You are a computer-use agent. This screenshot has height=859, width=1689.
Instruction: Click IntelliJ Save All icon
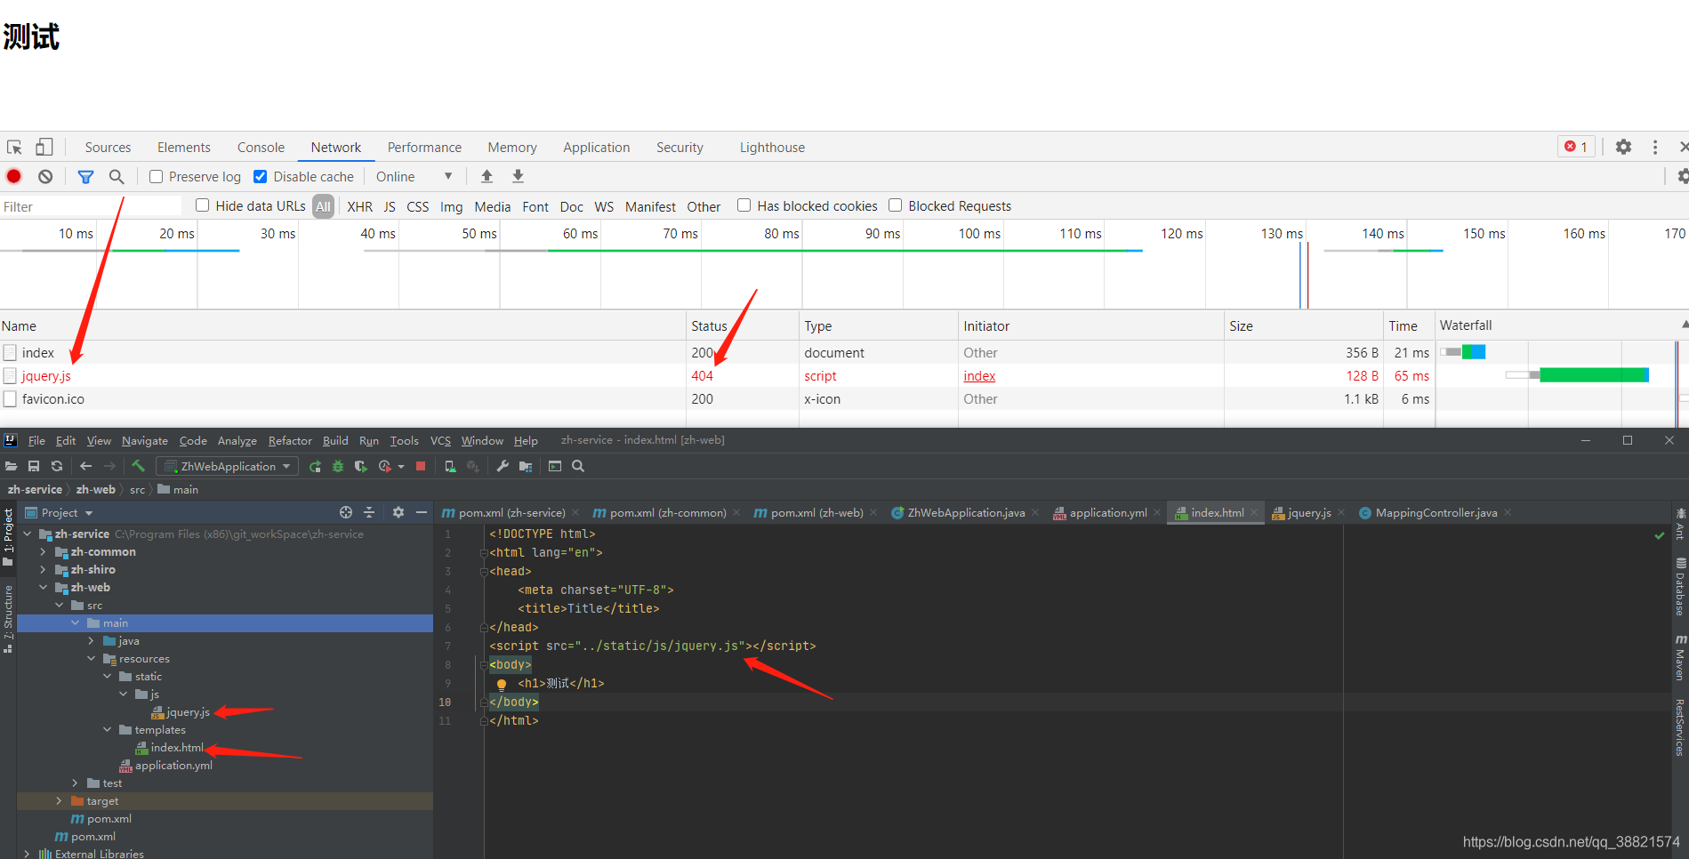(34, 466)
